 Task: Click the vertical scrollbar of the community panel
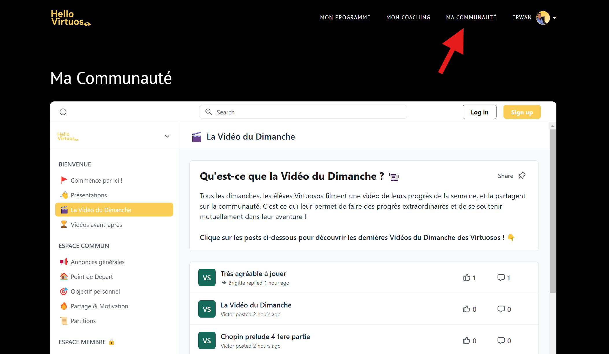click(x=552, y=211)
